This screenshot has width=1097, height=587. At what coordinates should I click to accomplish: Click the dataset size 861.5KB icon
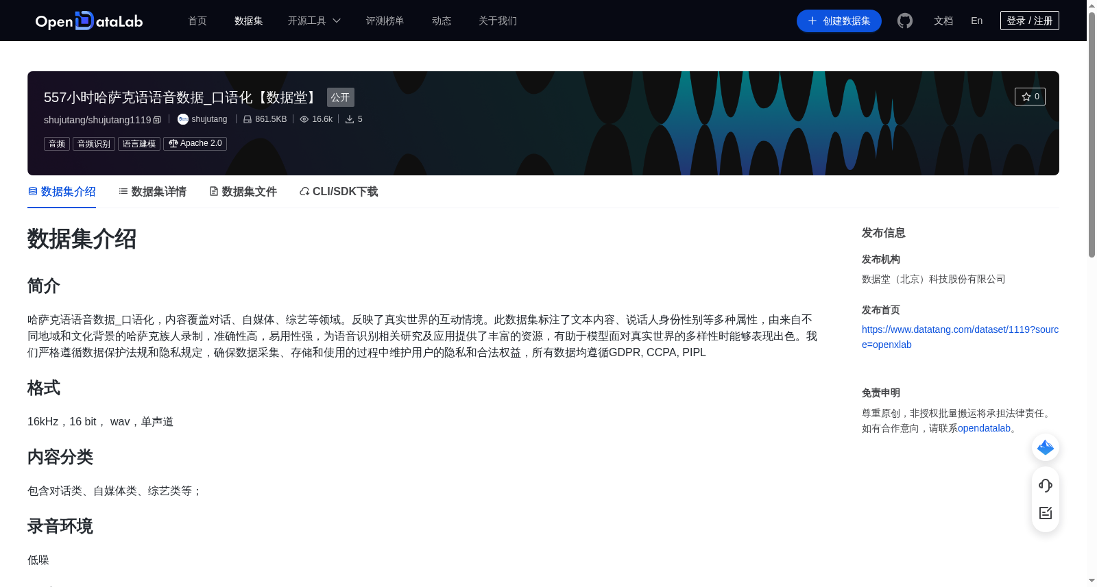pos(248,119)
